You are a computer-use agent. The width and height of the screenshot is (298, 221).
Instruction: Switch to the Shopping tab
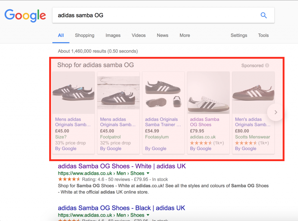[x=85, y=35]
